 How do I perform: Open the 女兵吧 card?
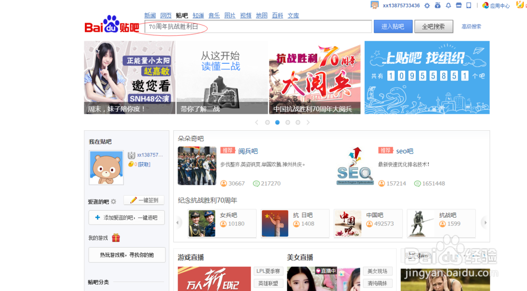click(222, 224)
